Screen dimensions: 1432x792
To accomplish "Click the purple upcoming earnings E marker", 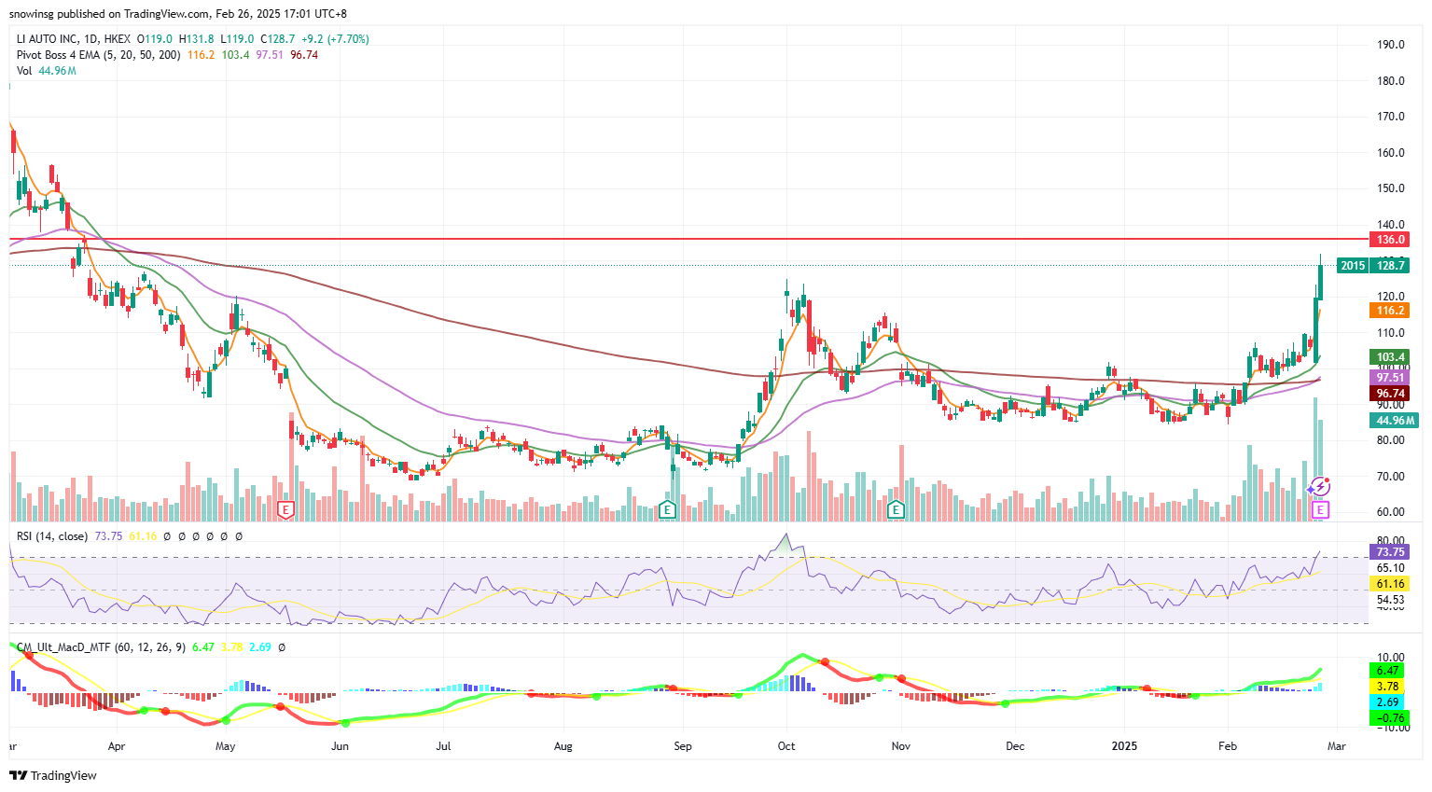I will click(x=1319, y=509).
